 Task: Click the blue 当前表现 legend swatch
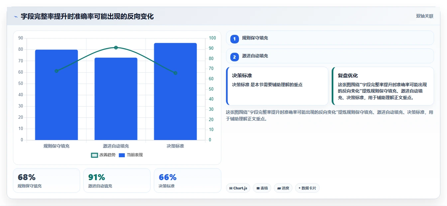coord(122,155)
